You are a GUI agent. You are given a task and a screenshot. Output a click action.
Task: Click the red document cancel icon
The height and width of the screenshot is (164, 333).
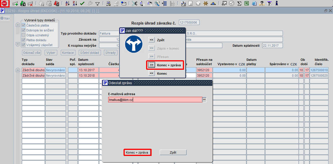(x=56, y=3)
